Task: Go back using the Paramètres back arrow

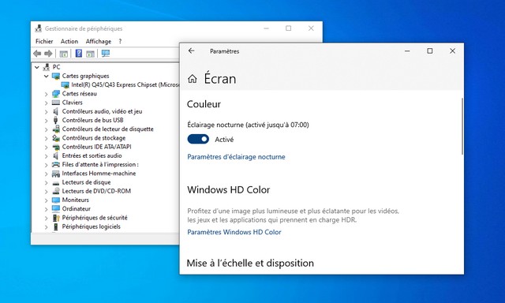Action: coord(191,50)
